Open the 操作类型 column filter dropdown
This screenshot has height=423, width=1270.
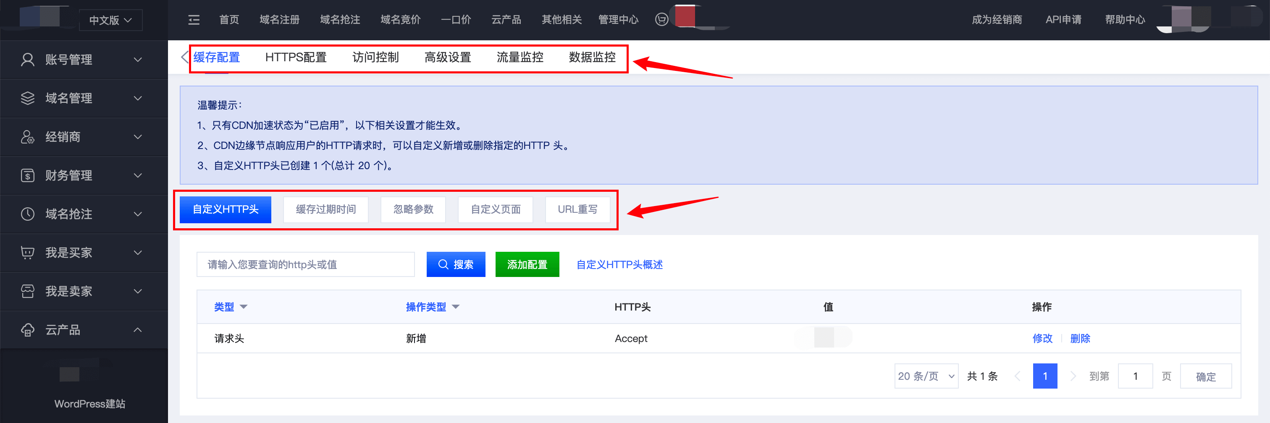pyautogui.click(x=456, y=307)
